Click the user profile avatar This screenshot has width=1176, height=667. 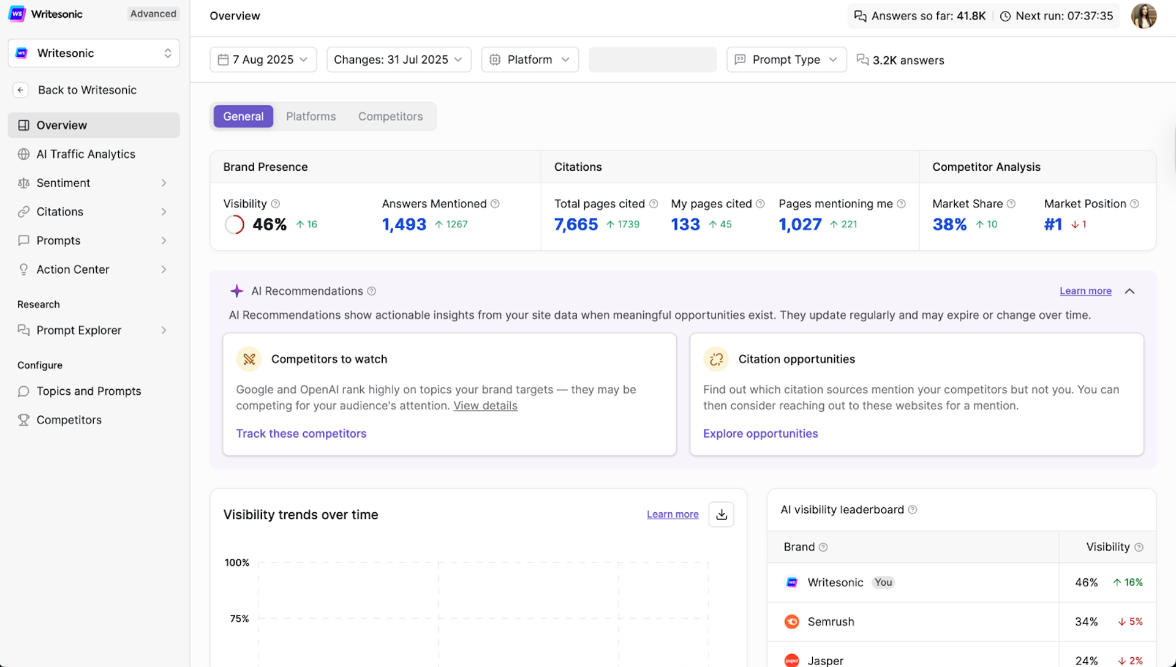point(1144,16)
